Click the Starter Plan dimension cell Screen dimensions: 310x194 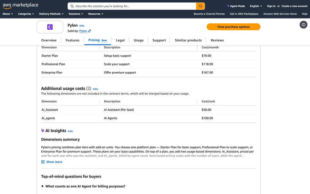point(50,56)
